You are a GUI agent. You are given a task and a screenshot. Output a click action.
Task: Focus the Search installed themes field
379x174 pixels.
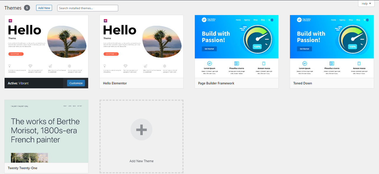[88, 8]
